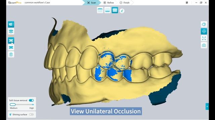The width and height of the screenshot is (215, 120).
Task: Click the soft tissue removal level slider handle
Action: point(13,105)
